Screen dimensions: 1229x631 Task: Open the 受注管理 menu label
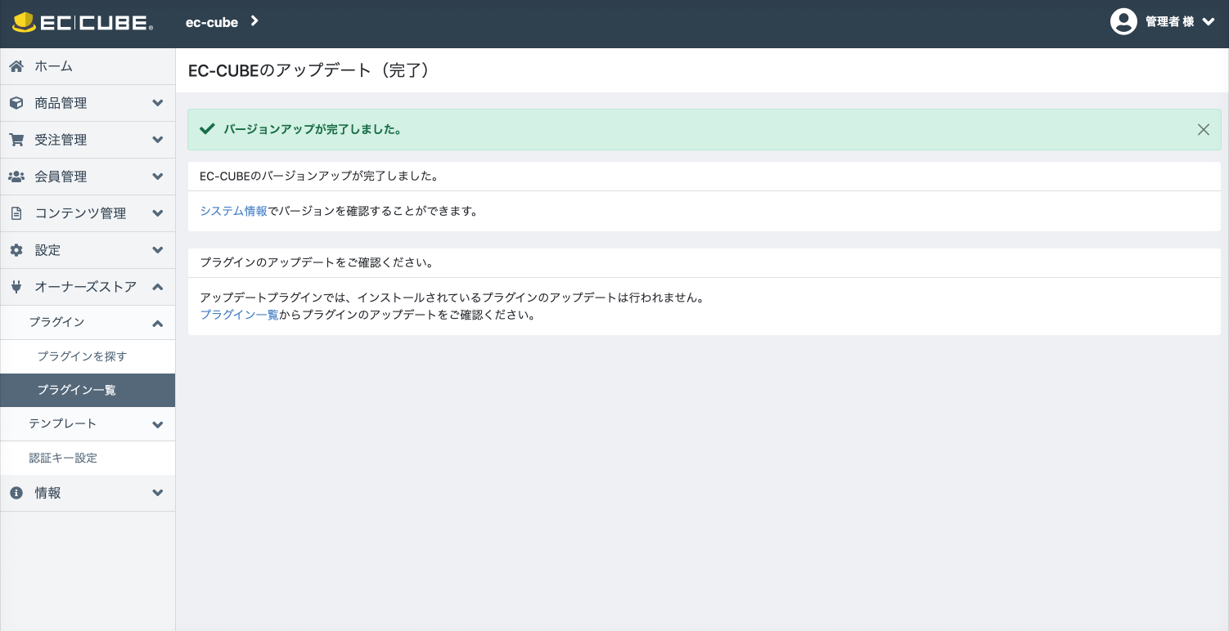pos(61,140)
